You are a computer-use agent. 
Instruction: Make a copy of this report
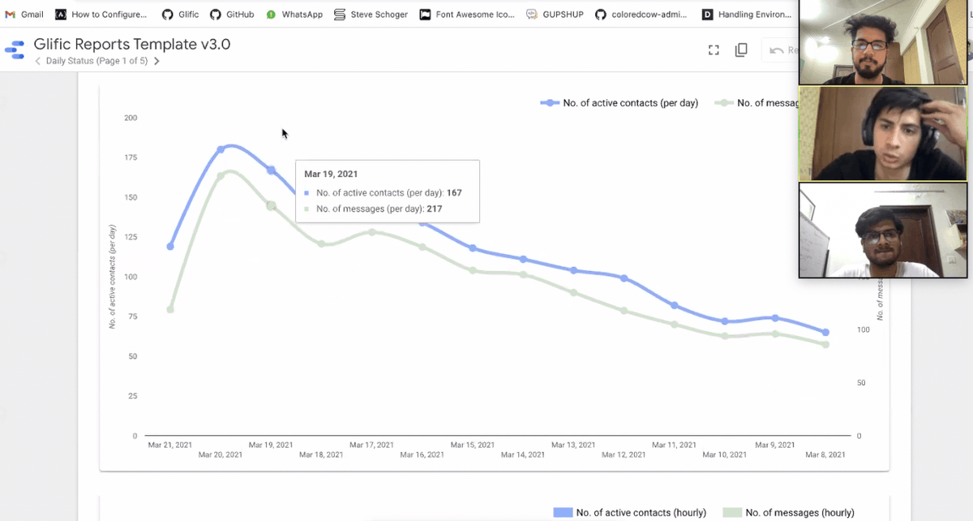[741, 50]
